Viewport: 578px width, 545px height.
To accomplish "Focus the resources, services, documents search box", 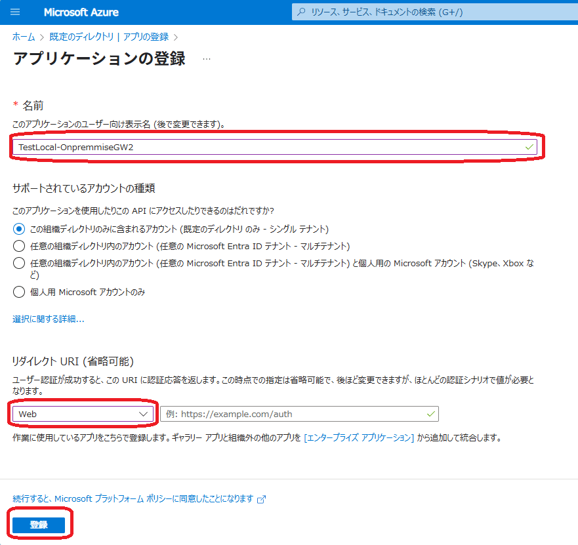I will [435, 12].
